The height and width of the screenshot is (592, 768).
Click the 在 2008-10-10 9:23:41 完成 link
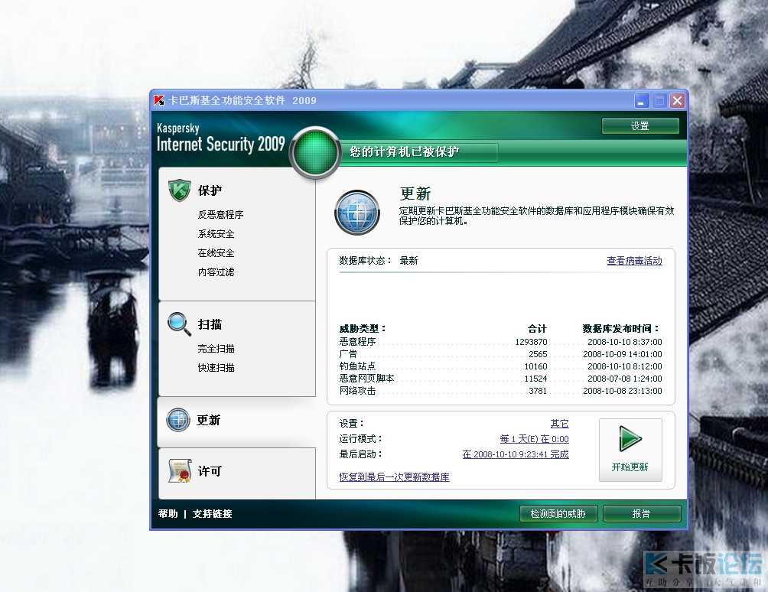coord(516,454)
